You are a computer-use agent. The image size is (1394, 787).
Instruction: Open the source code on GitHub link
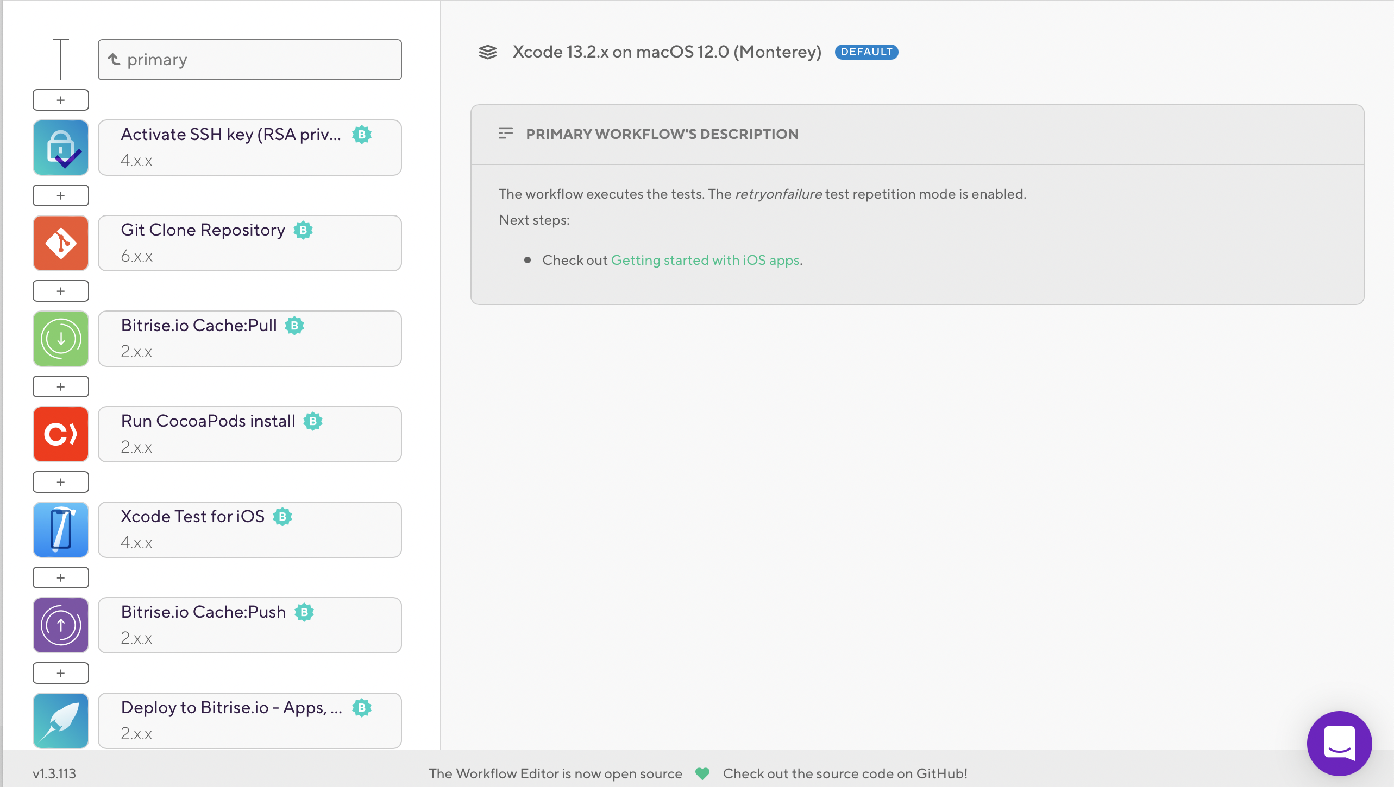pos(845,773)
